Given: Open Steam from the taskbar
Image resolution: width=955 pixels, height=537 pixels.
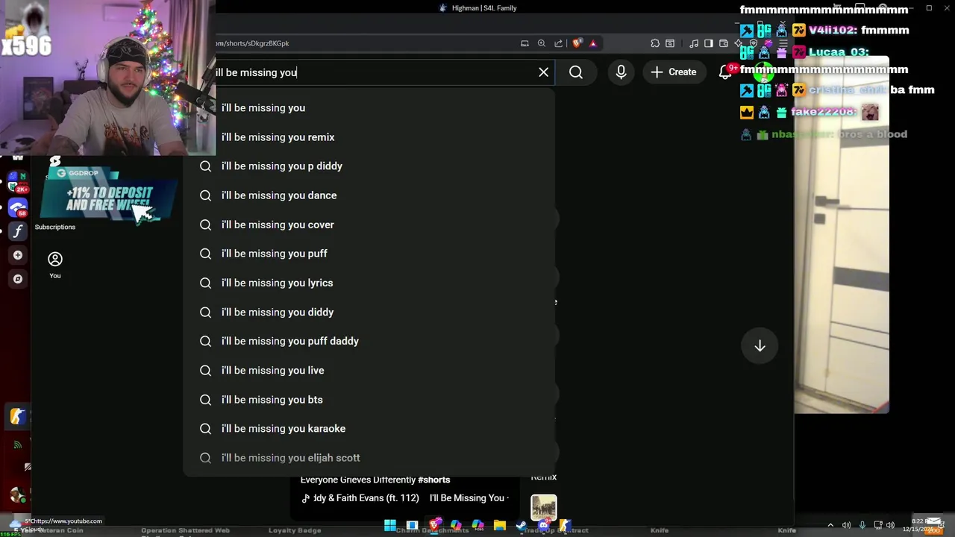Looking at the screenshot, I should click(x=521, y=525).
